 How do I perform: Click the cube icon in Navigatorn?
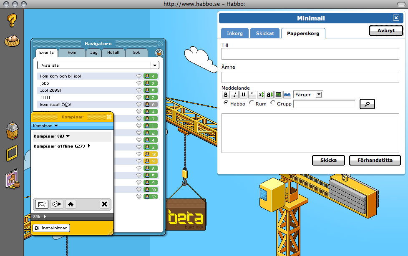[159, 53]
